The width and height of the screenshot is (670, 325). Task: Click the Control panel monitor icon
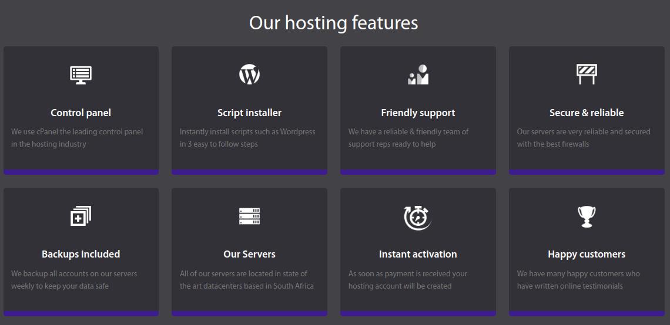[81, 75]
